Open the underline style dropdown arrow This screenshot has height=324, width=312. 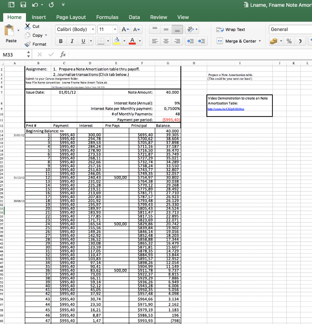[91, 41]
